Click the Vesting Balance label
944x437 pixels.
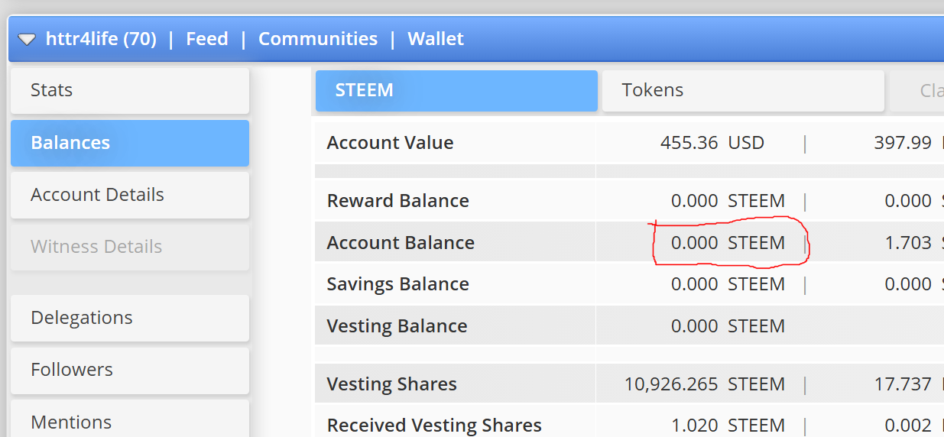point(397,326)
